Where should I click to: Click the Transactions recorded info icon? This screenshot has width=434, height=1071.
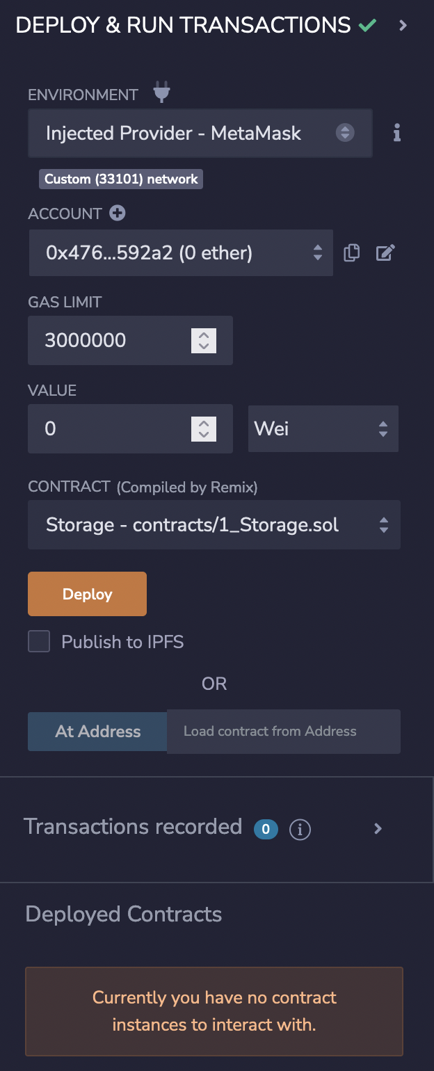300,829
